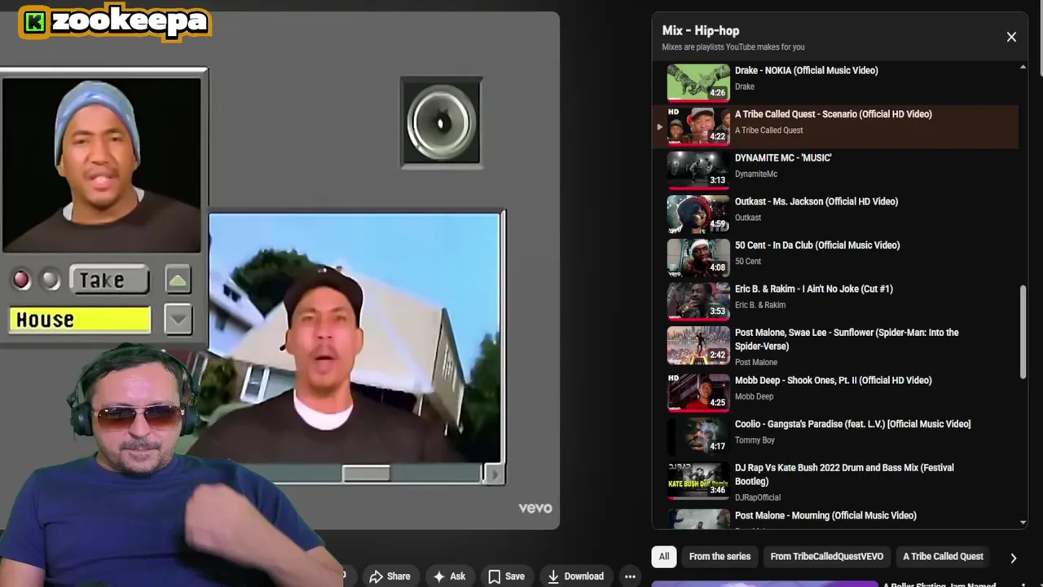Open A Tribe Called Quest - Scenario thumbnail

tap(698, 126)
